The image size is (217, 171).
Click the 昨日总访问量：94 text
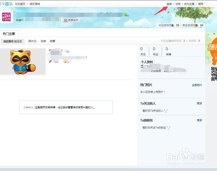point(193,25)
